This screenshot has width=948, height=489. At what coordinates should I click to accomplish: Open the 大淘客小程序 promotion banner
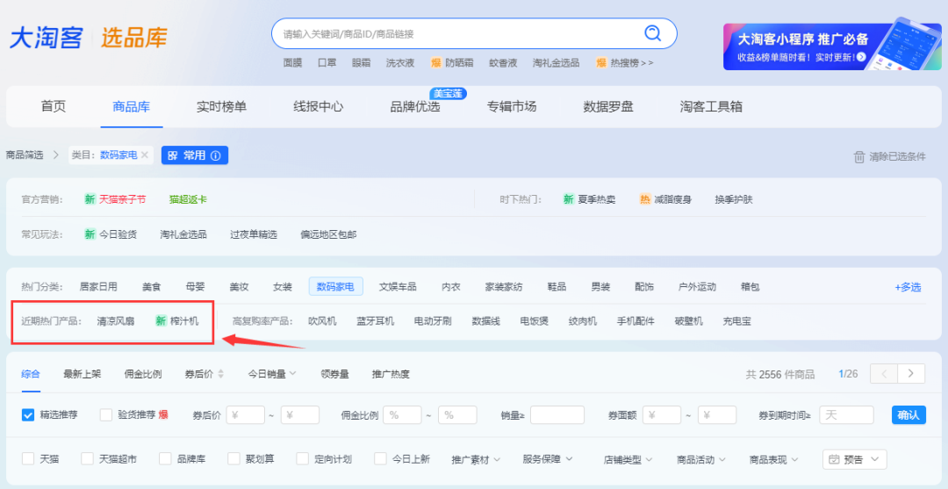(x=832, y=47)
